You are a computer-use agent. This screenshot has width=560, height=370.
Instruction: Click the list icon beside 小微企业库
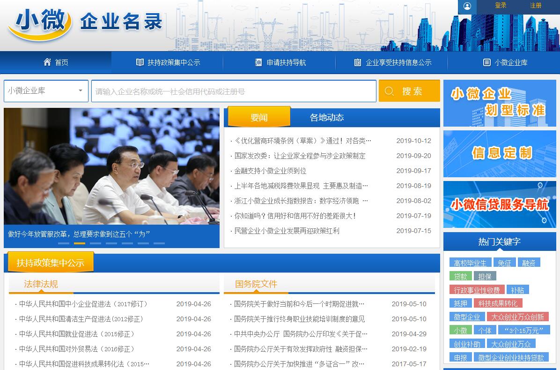point(486,62)
